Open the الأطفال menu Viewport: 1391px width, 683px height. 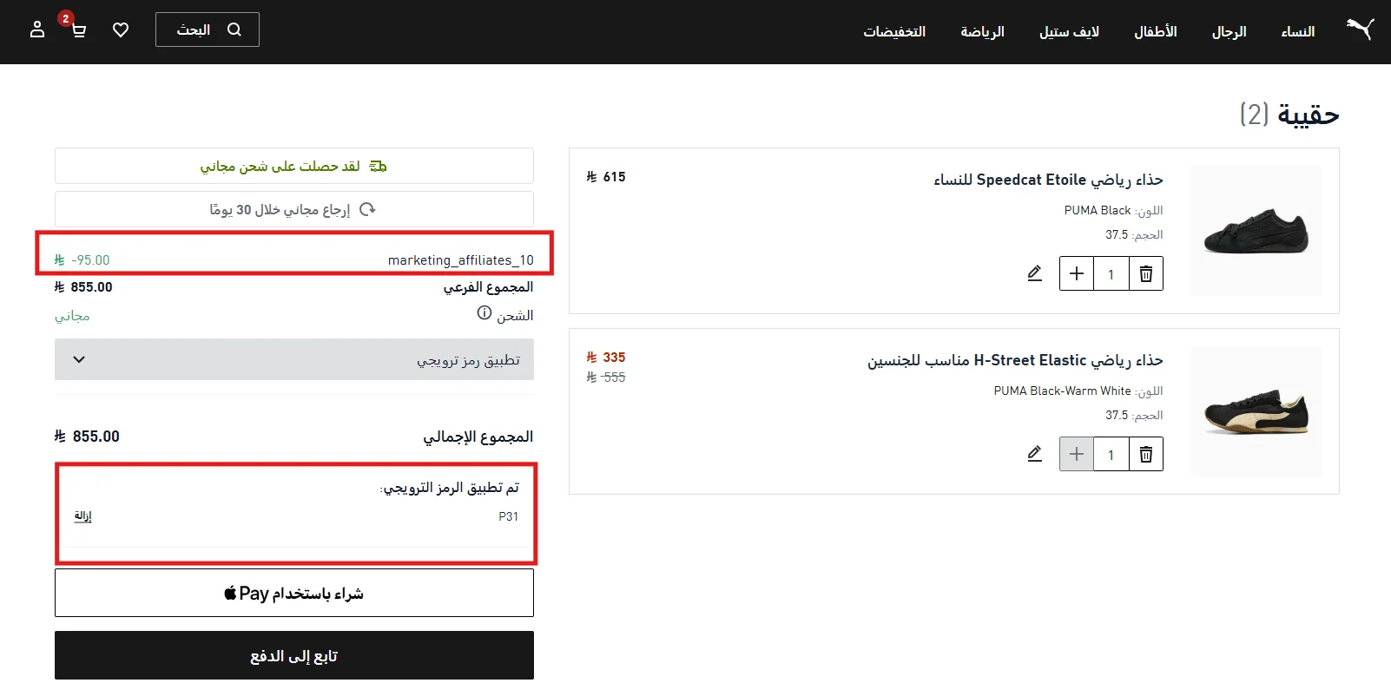coord(1155,31)
